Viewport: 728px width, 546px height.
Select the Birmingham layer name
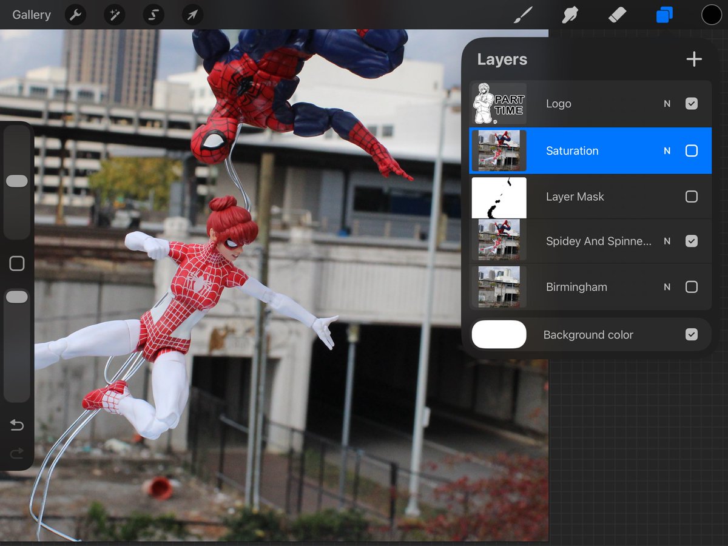click(x=576, y=287)
